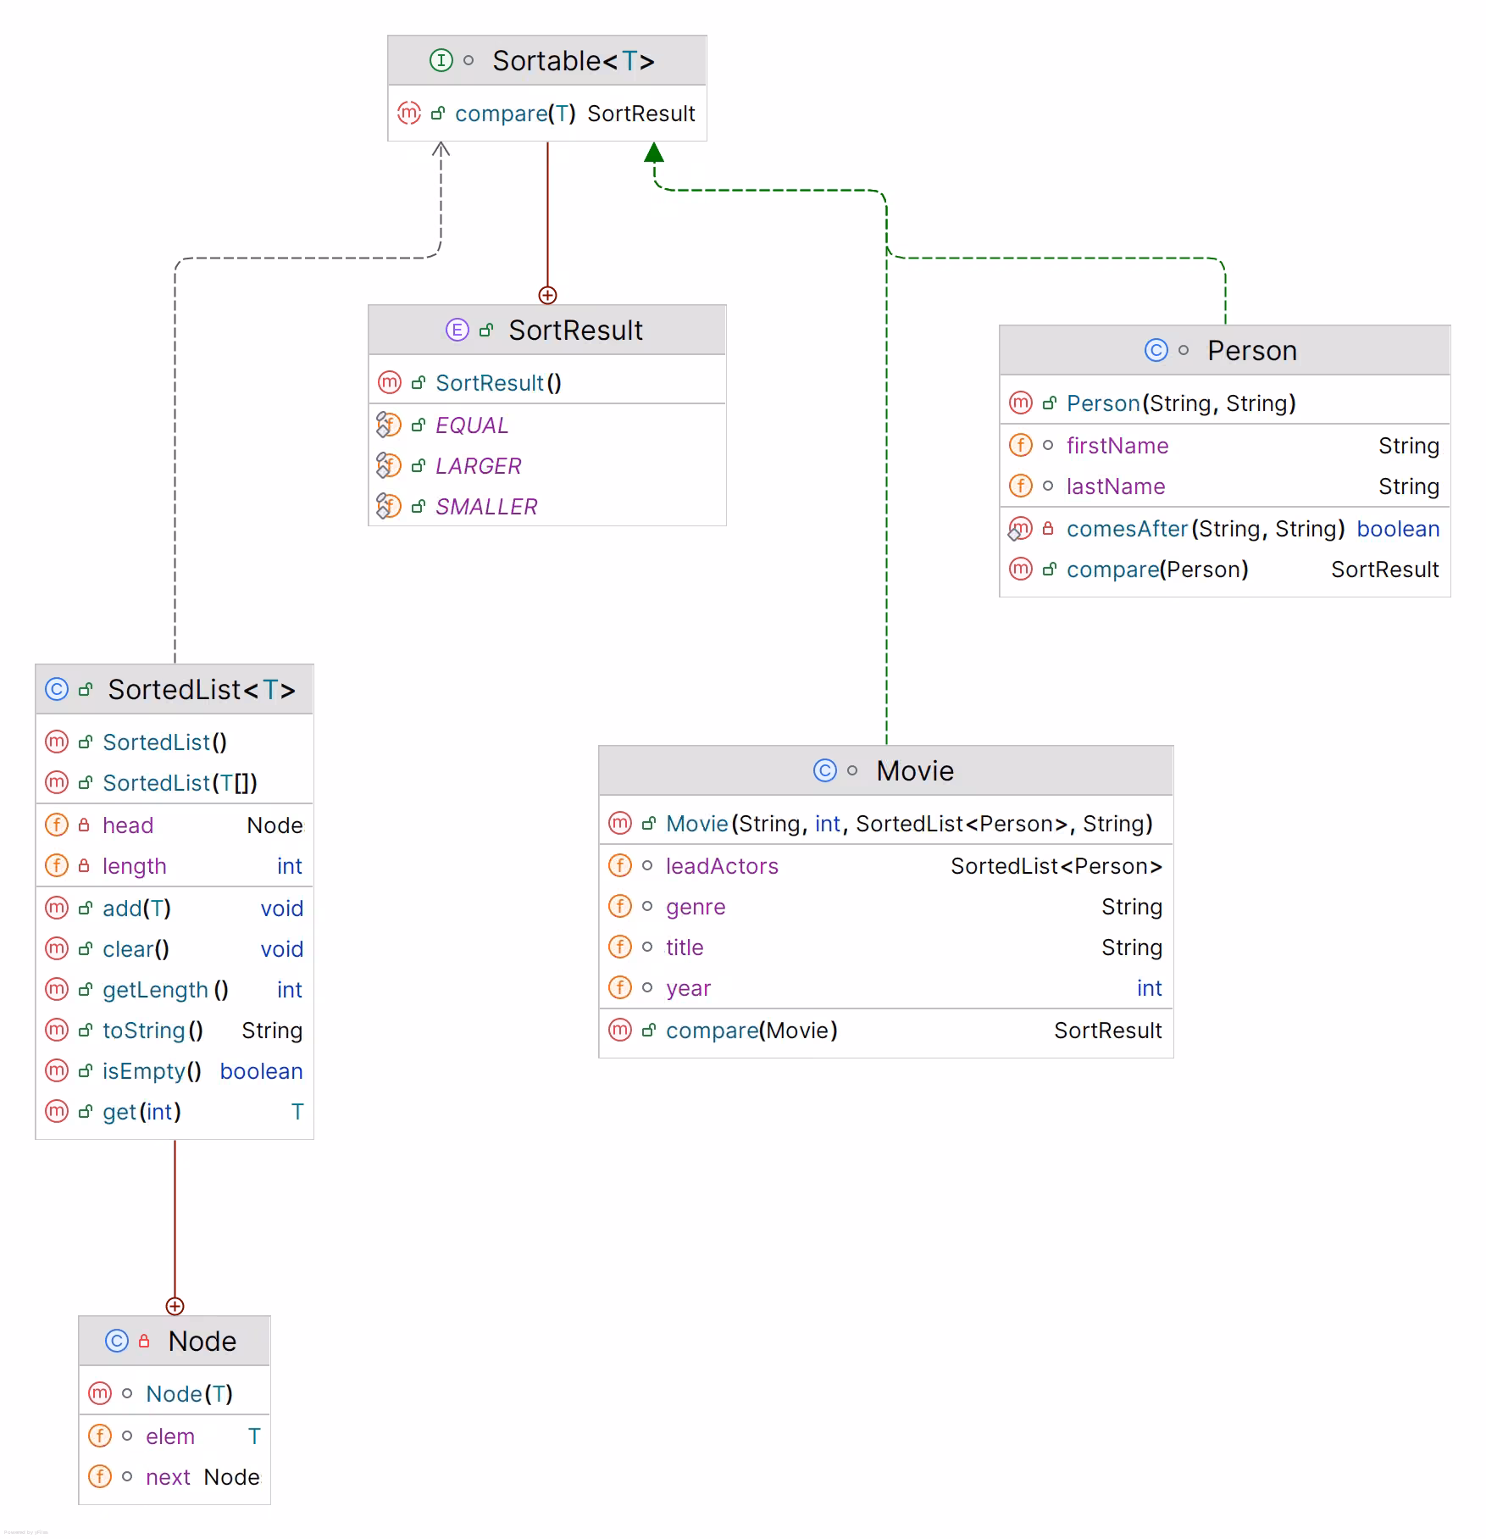
Task: Click the field icon beside head
Action: 56,825
